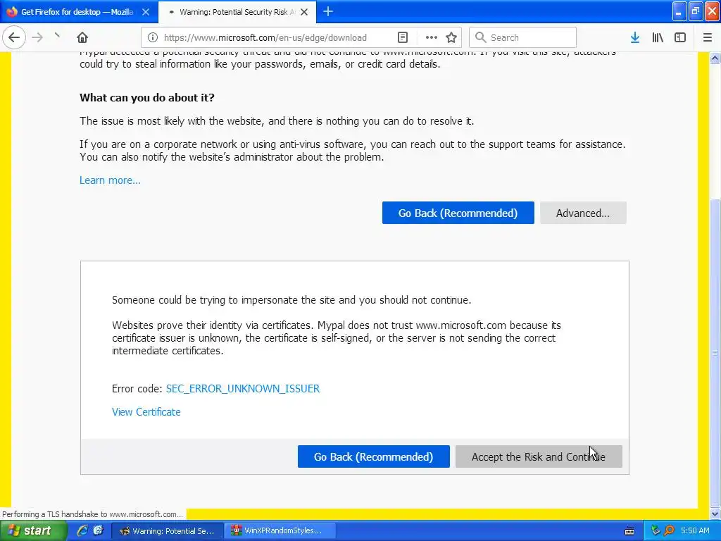
Task: Open the home page with the house icon
Action: pos(82,37)
